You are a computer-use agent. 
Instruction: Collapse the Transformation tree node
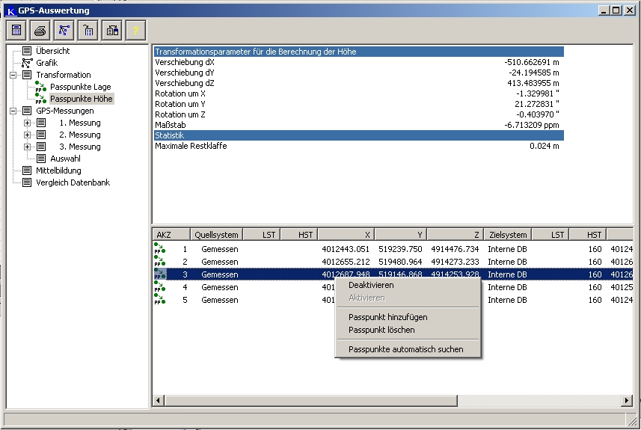13,75
